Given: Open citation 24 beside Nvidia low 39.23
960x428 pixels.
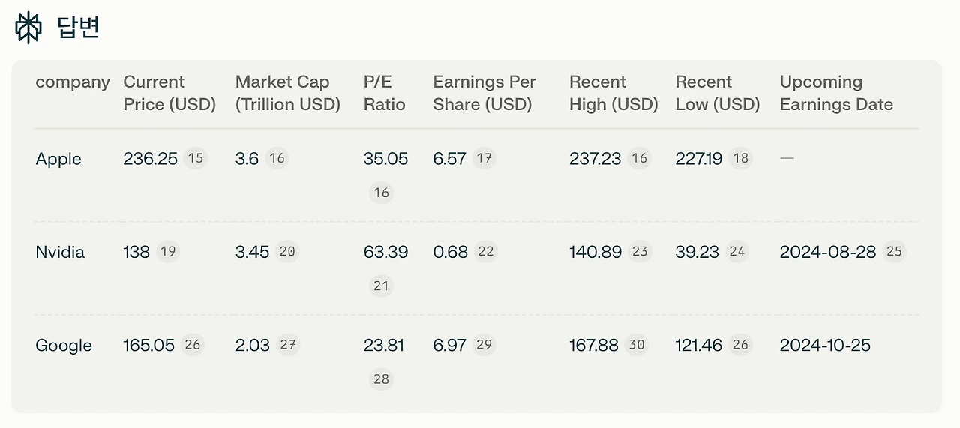Looking at the screenshot, I should pyautogui.click(x=737, y=251).
